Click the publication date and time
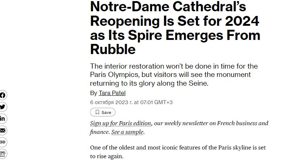Image resolution: width=282 pixels, height=160 pixels. pos(131,102)
